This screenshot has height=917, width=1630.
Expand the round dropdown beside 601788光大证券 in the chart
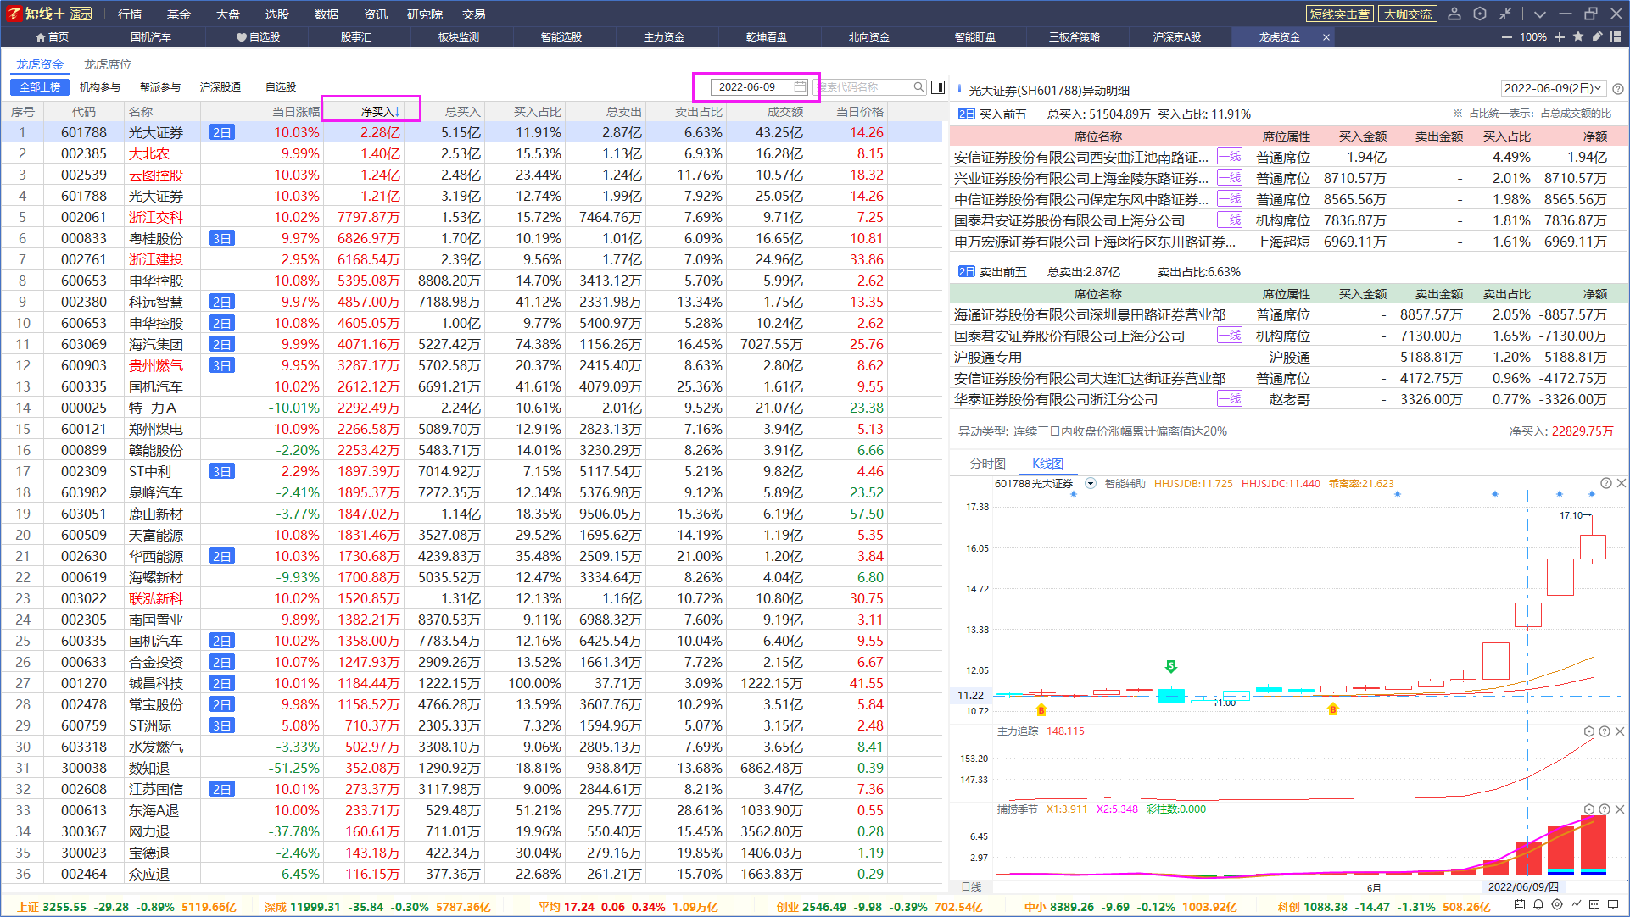click(x=1091, y=484)
